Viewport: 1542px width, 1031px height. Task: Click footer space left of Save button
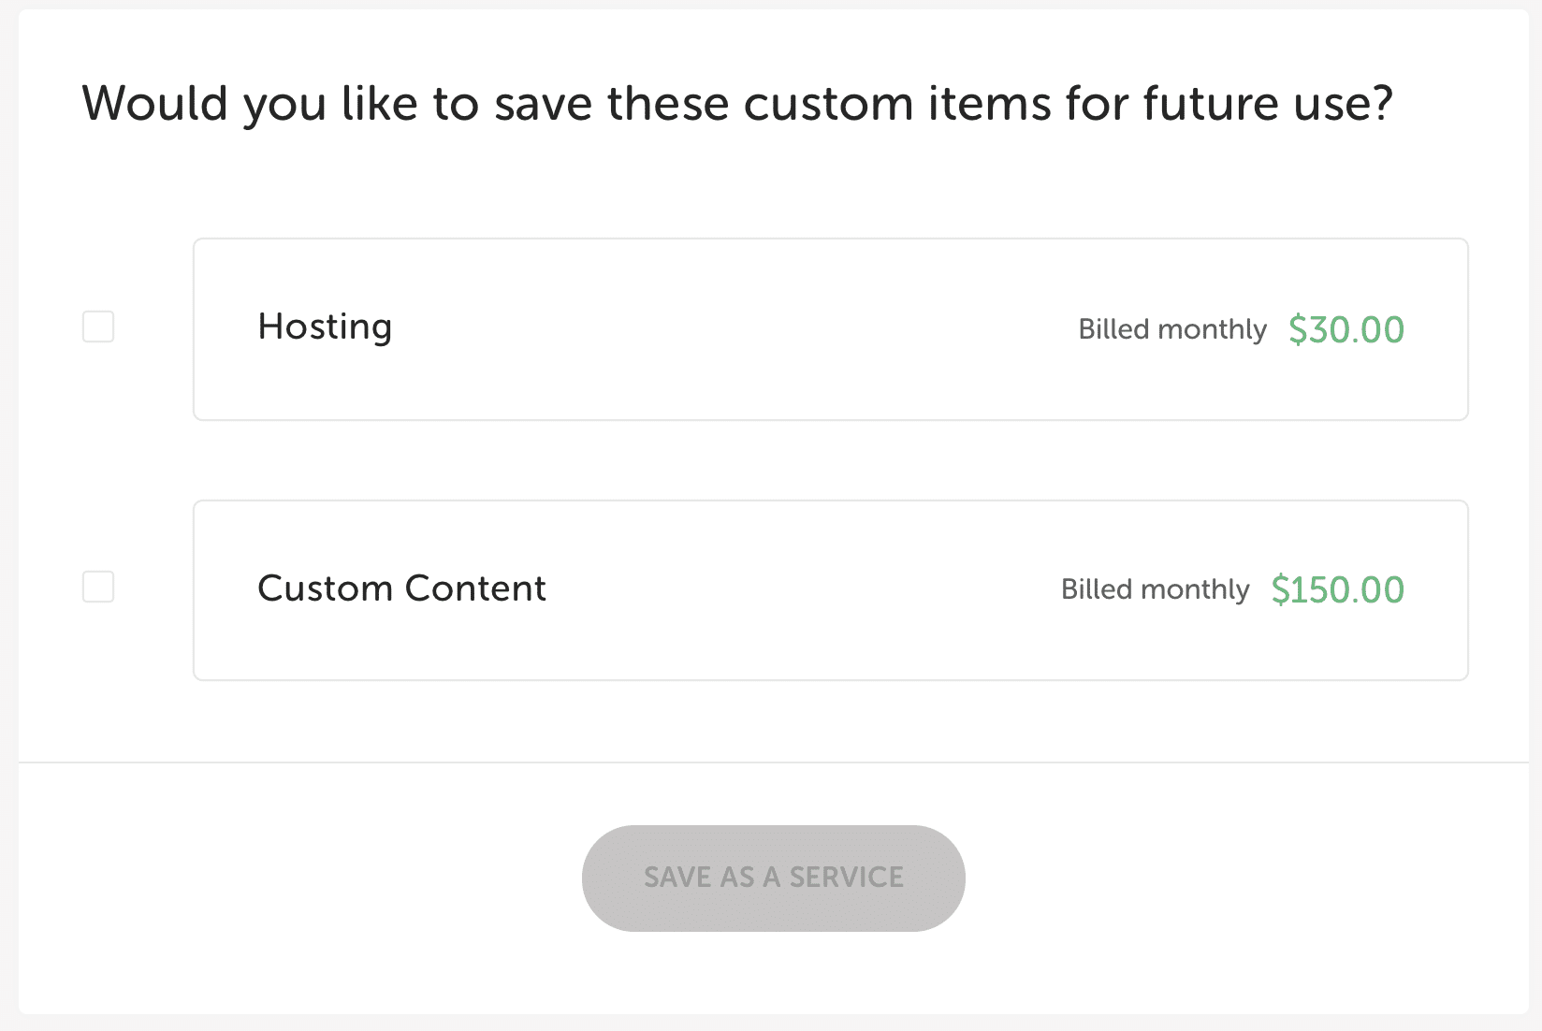[x=299, y=879]
